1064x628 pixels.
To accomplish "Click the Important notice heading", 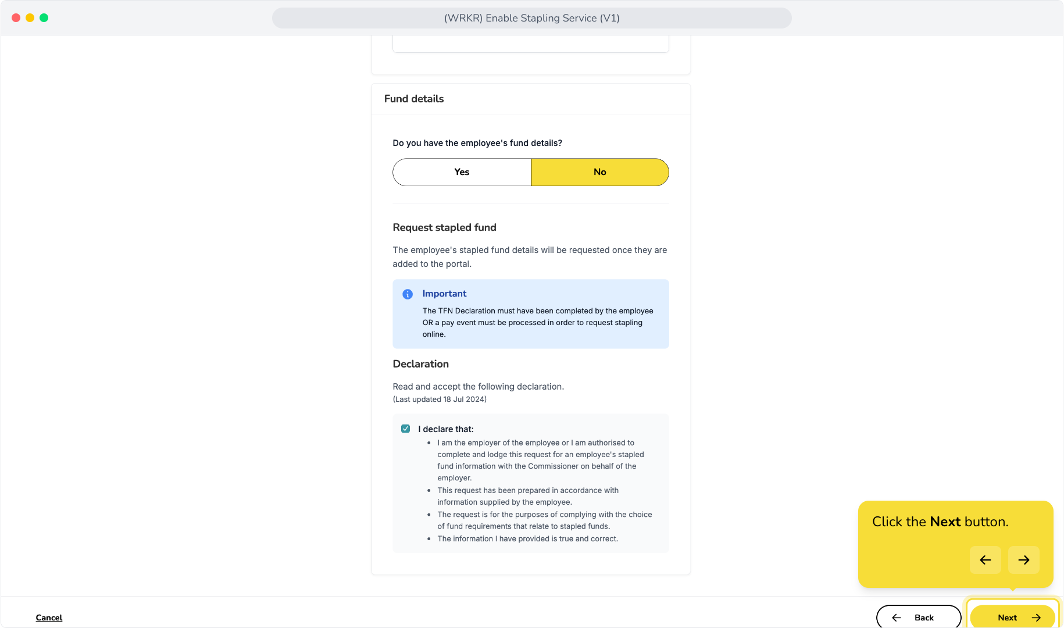I will (444, 294).
